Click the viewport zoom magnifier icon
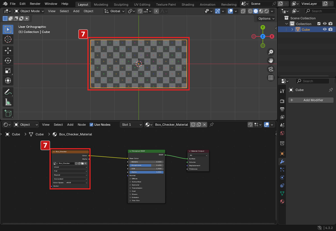The height and width of the screenshot is (231, 336). [271, 52]
